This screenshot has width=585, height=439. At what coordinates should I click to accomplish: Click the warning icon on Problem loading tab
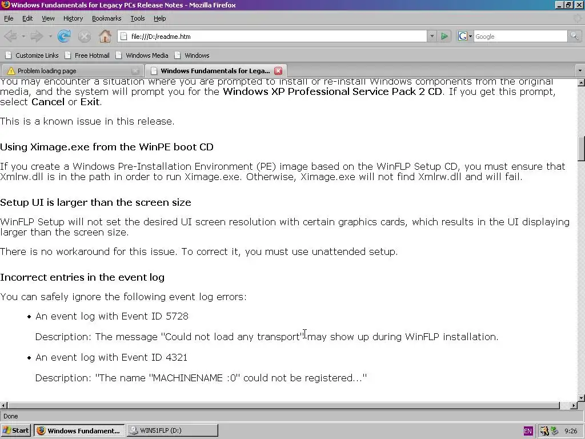coord(11,71)
